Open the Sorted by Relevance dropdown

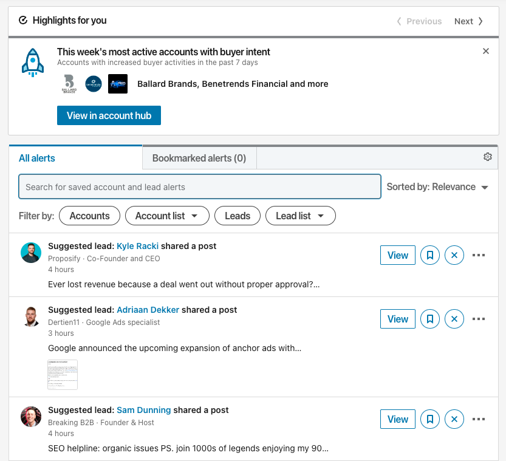pyautogui.click(x=438, y=187)
